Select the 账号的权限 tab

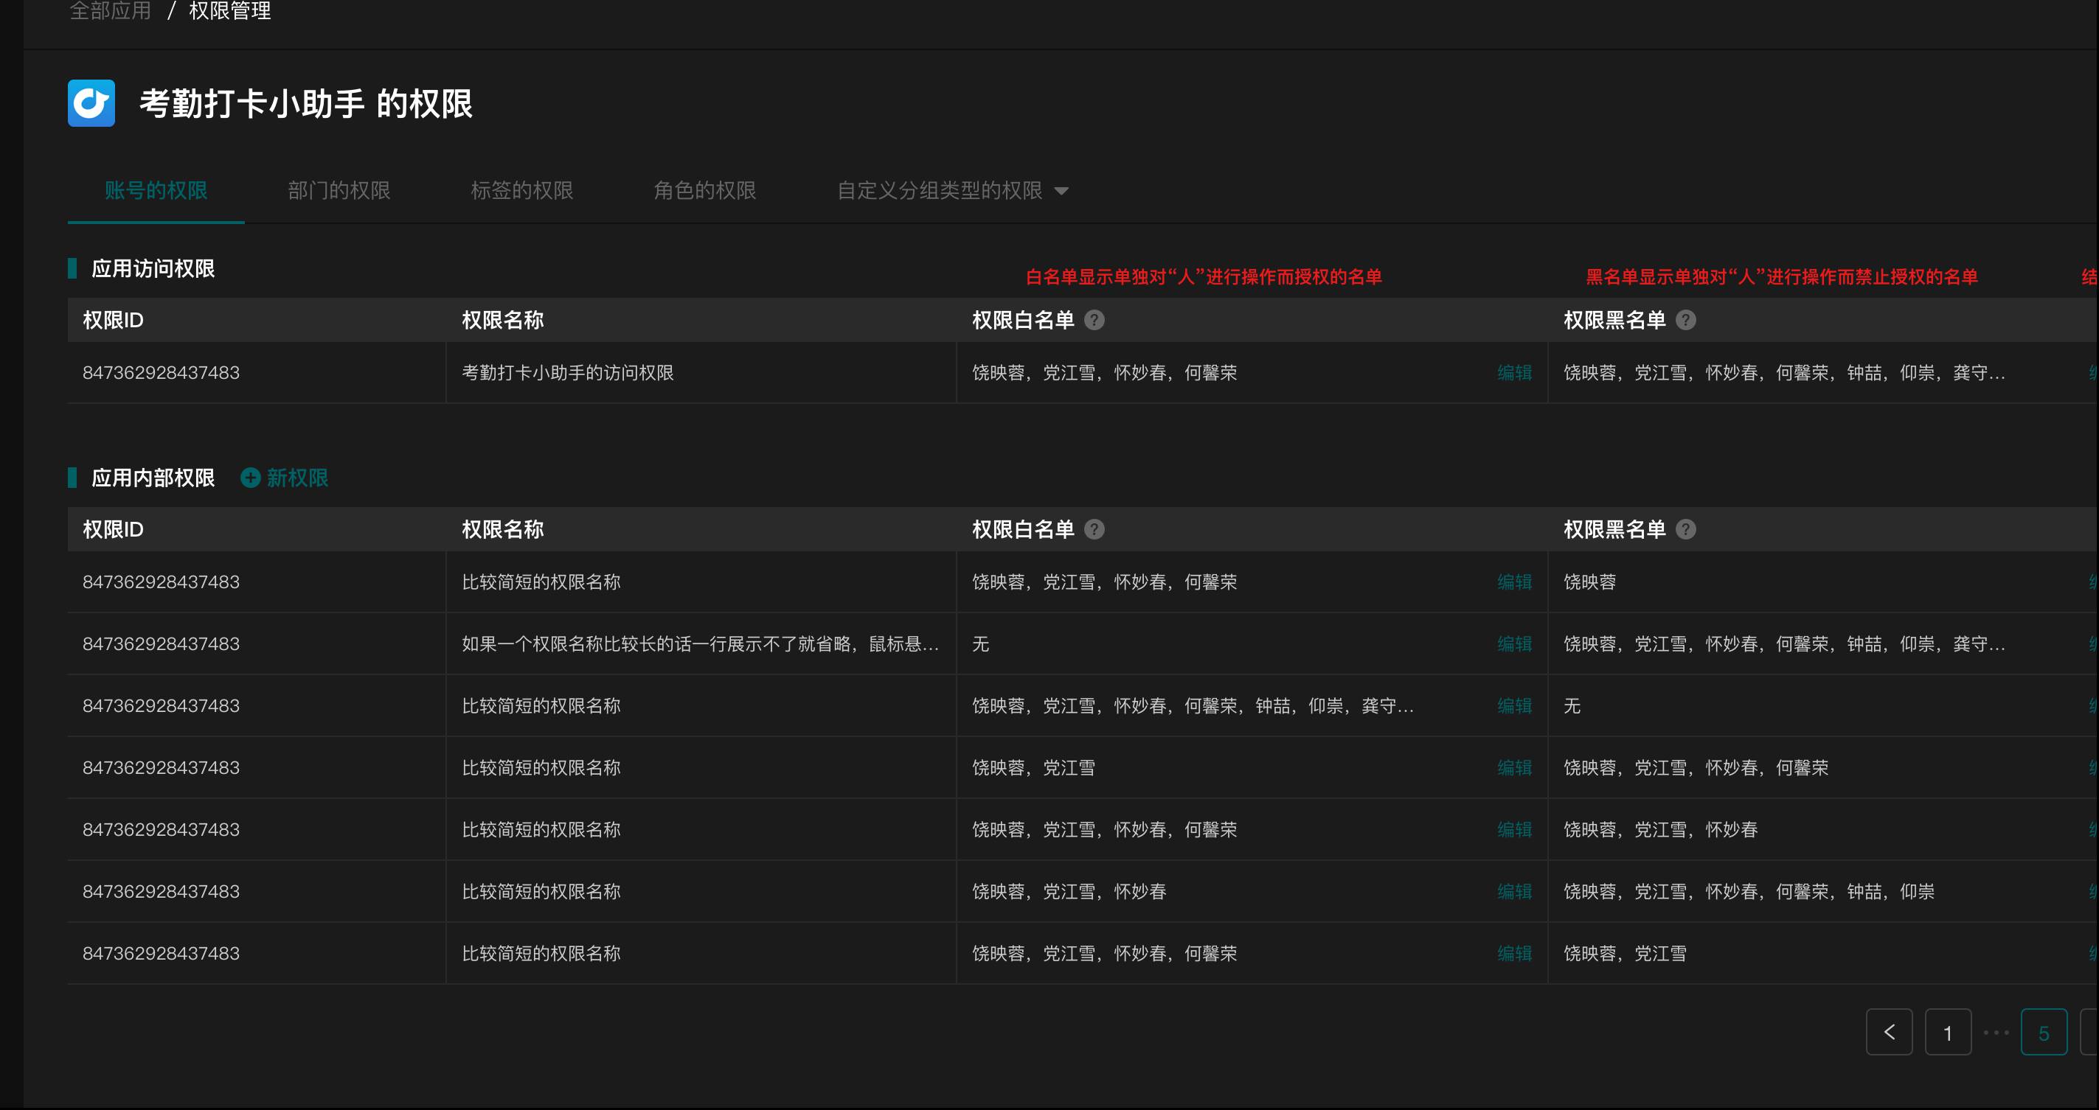(156, 191)
